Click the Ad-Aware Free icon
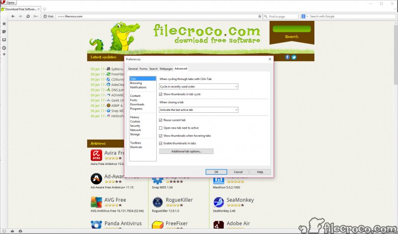 [96, 179]
